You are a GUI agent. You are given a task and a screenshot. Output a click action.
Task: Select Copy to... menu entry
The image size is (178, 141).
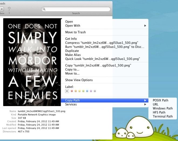point(105,70)
